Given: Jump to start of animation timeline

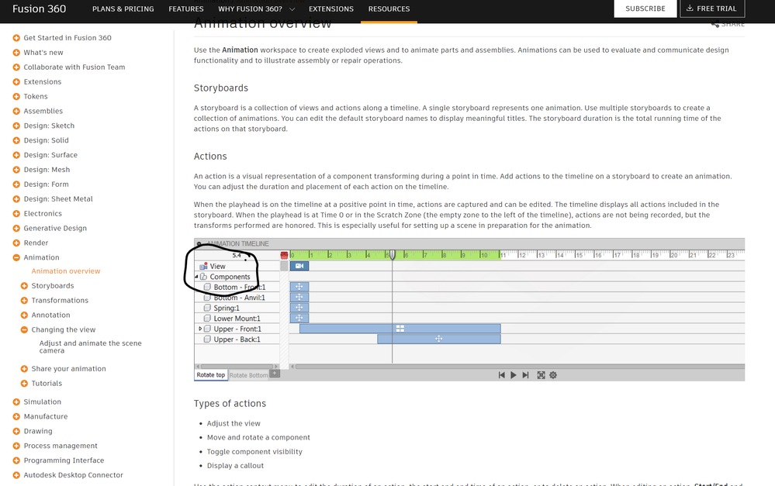Looking at the screenshot, I should [502, 375].
